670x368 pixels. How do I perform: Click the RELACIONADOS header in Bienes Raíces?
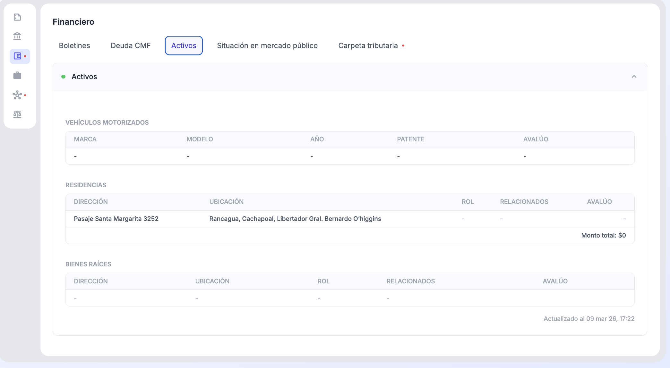coord(410,281)
